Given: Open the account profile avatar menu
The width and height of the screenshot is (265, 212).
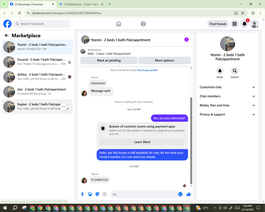Looking at the screenshot, I should point(254,24).
